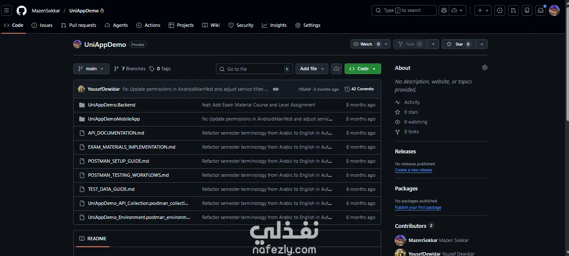View the 7 Branches link
Screen dimensions: 569x256
tap(129, 69)
